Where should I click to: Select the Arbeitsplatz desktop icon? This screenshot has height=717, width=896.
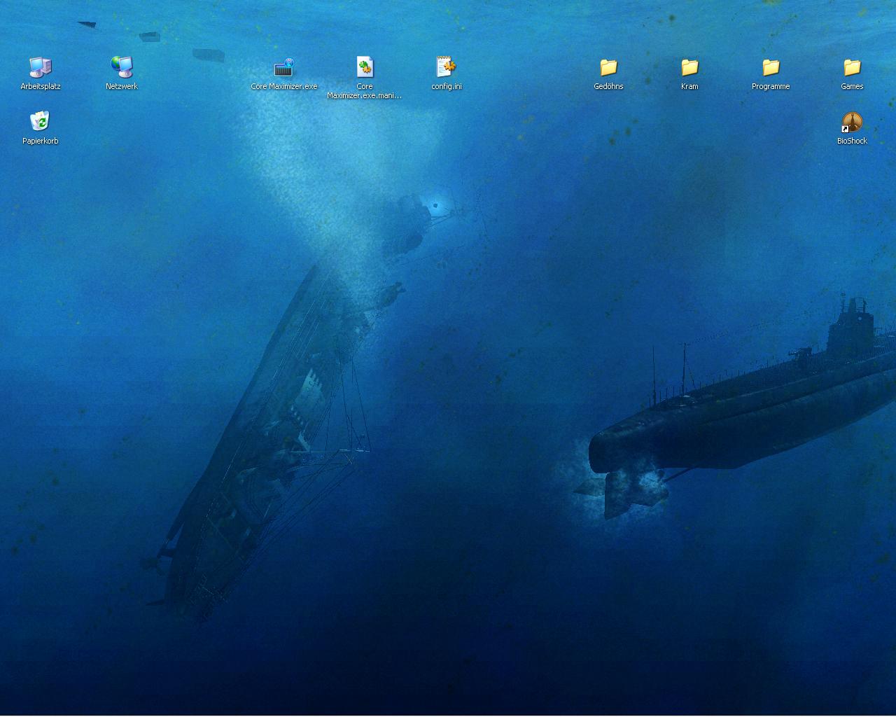41,67
